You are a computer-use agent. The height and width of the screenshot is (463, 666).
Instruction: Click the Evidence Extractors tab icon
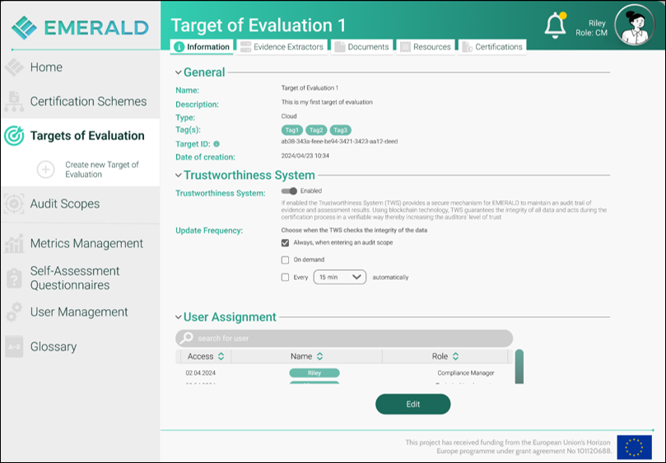click(245, 47)
